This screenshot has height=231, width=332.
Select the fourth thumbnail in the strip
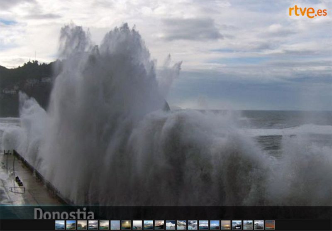(93, 225)
